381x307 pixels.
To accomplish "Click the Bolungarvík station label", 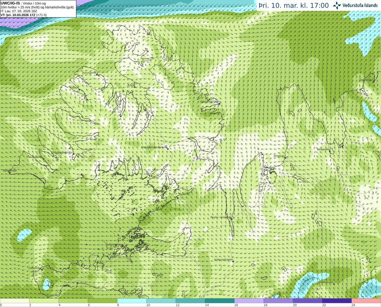I will click(x=89, y=73).
